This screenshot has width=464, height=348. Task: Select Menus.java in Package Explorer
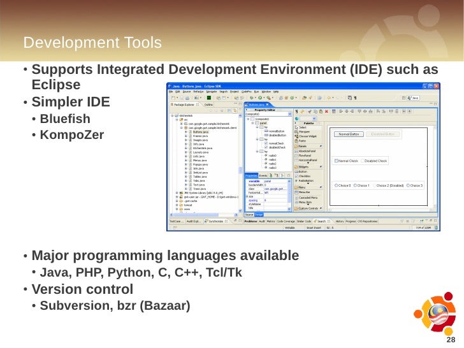click(199, 161)
